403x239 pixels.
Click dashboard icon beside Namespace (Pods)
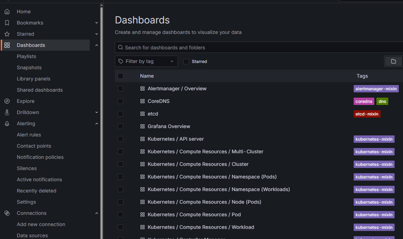(x=143, y=177)
